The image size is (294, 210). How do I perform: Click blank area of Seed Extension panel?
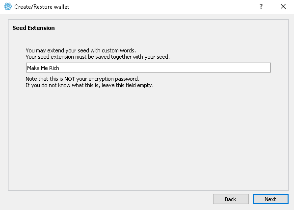148,139
